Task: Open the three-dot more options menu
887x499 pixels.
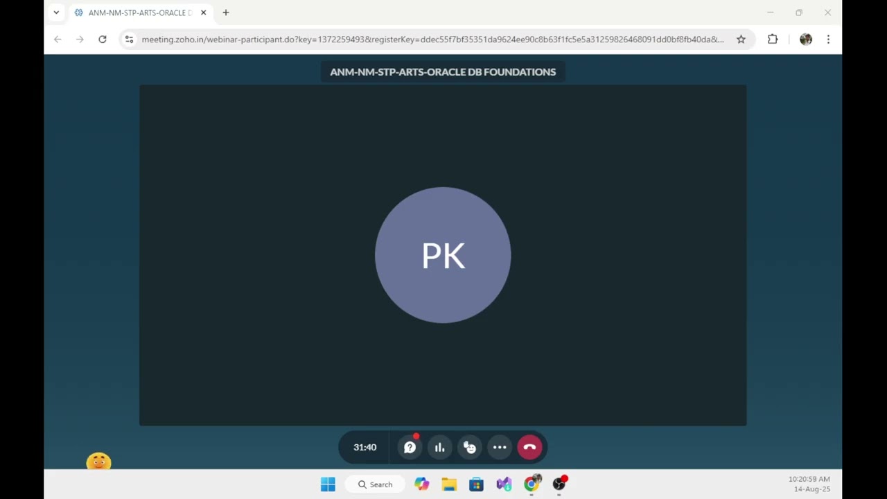Action: (500, 447)
